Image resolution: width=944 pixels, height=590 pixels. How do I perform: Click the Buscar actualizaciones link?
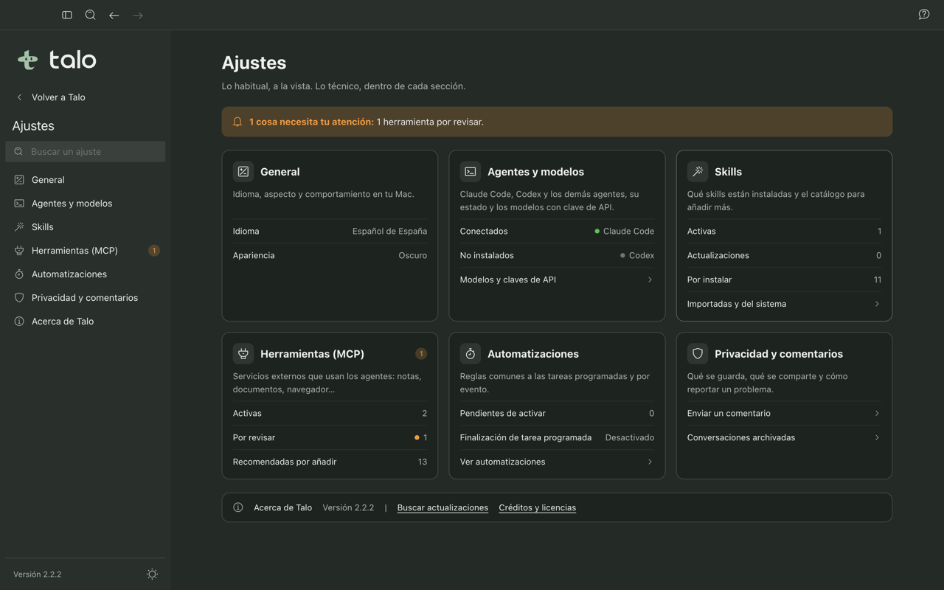tap(442, 507)
